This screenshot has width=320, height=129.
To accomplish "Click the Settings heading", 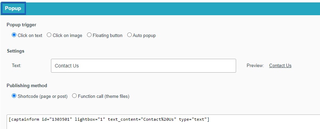I will click(16, 51).
